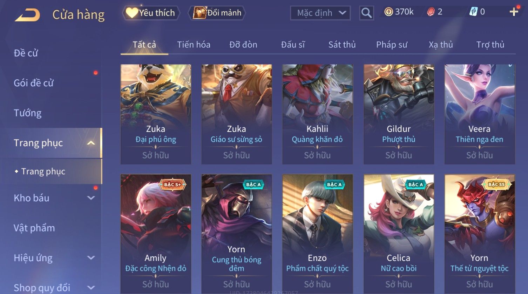Expand the Kho báu sidebar section
The width and height of the screenshot is (528, 294).
click(x=91, y=198)
